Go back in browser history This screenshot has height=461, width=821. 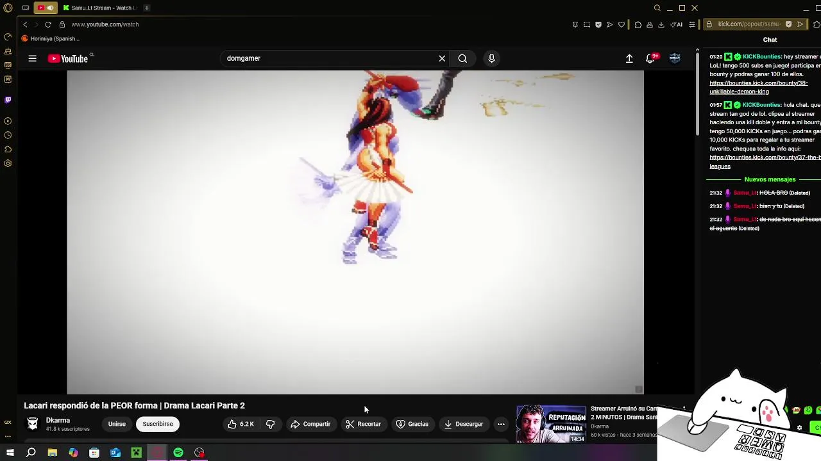click(x=25, y=24)
